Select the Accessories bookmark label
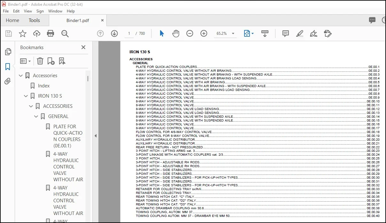The image size is (386, 223). pyautogui.click(x=45, y=76)
